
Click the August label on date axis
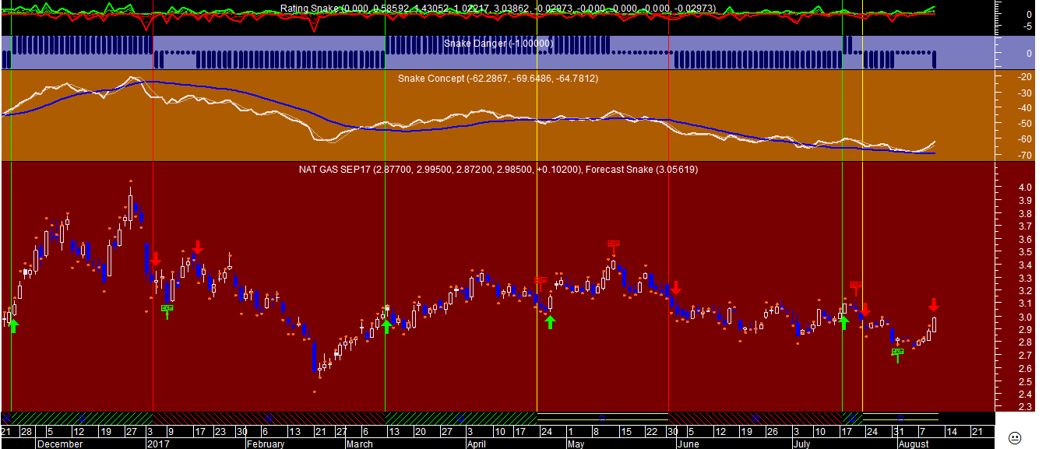coord(914,444)
